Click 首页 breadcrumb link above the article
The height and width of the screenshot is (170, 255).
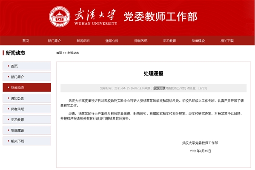(x=59, y=53)
